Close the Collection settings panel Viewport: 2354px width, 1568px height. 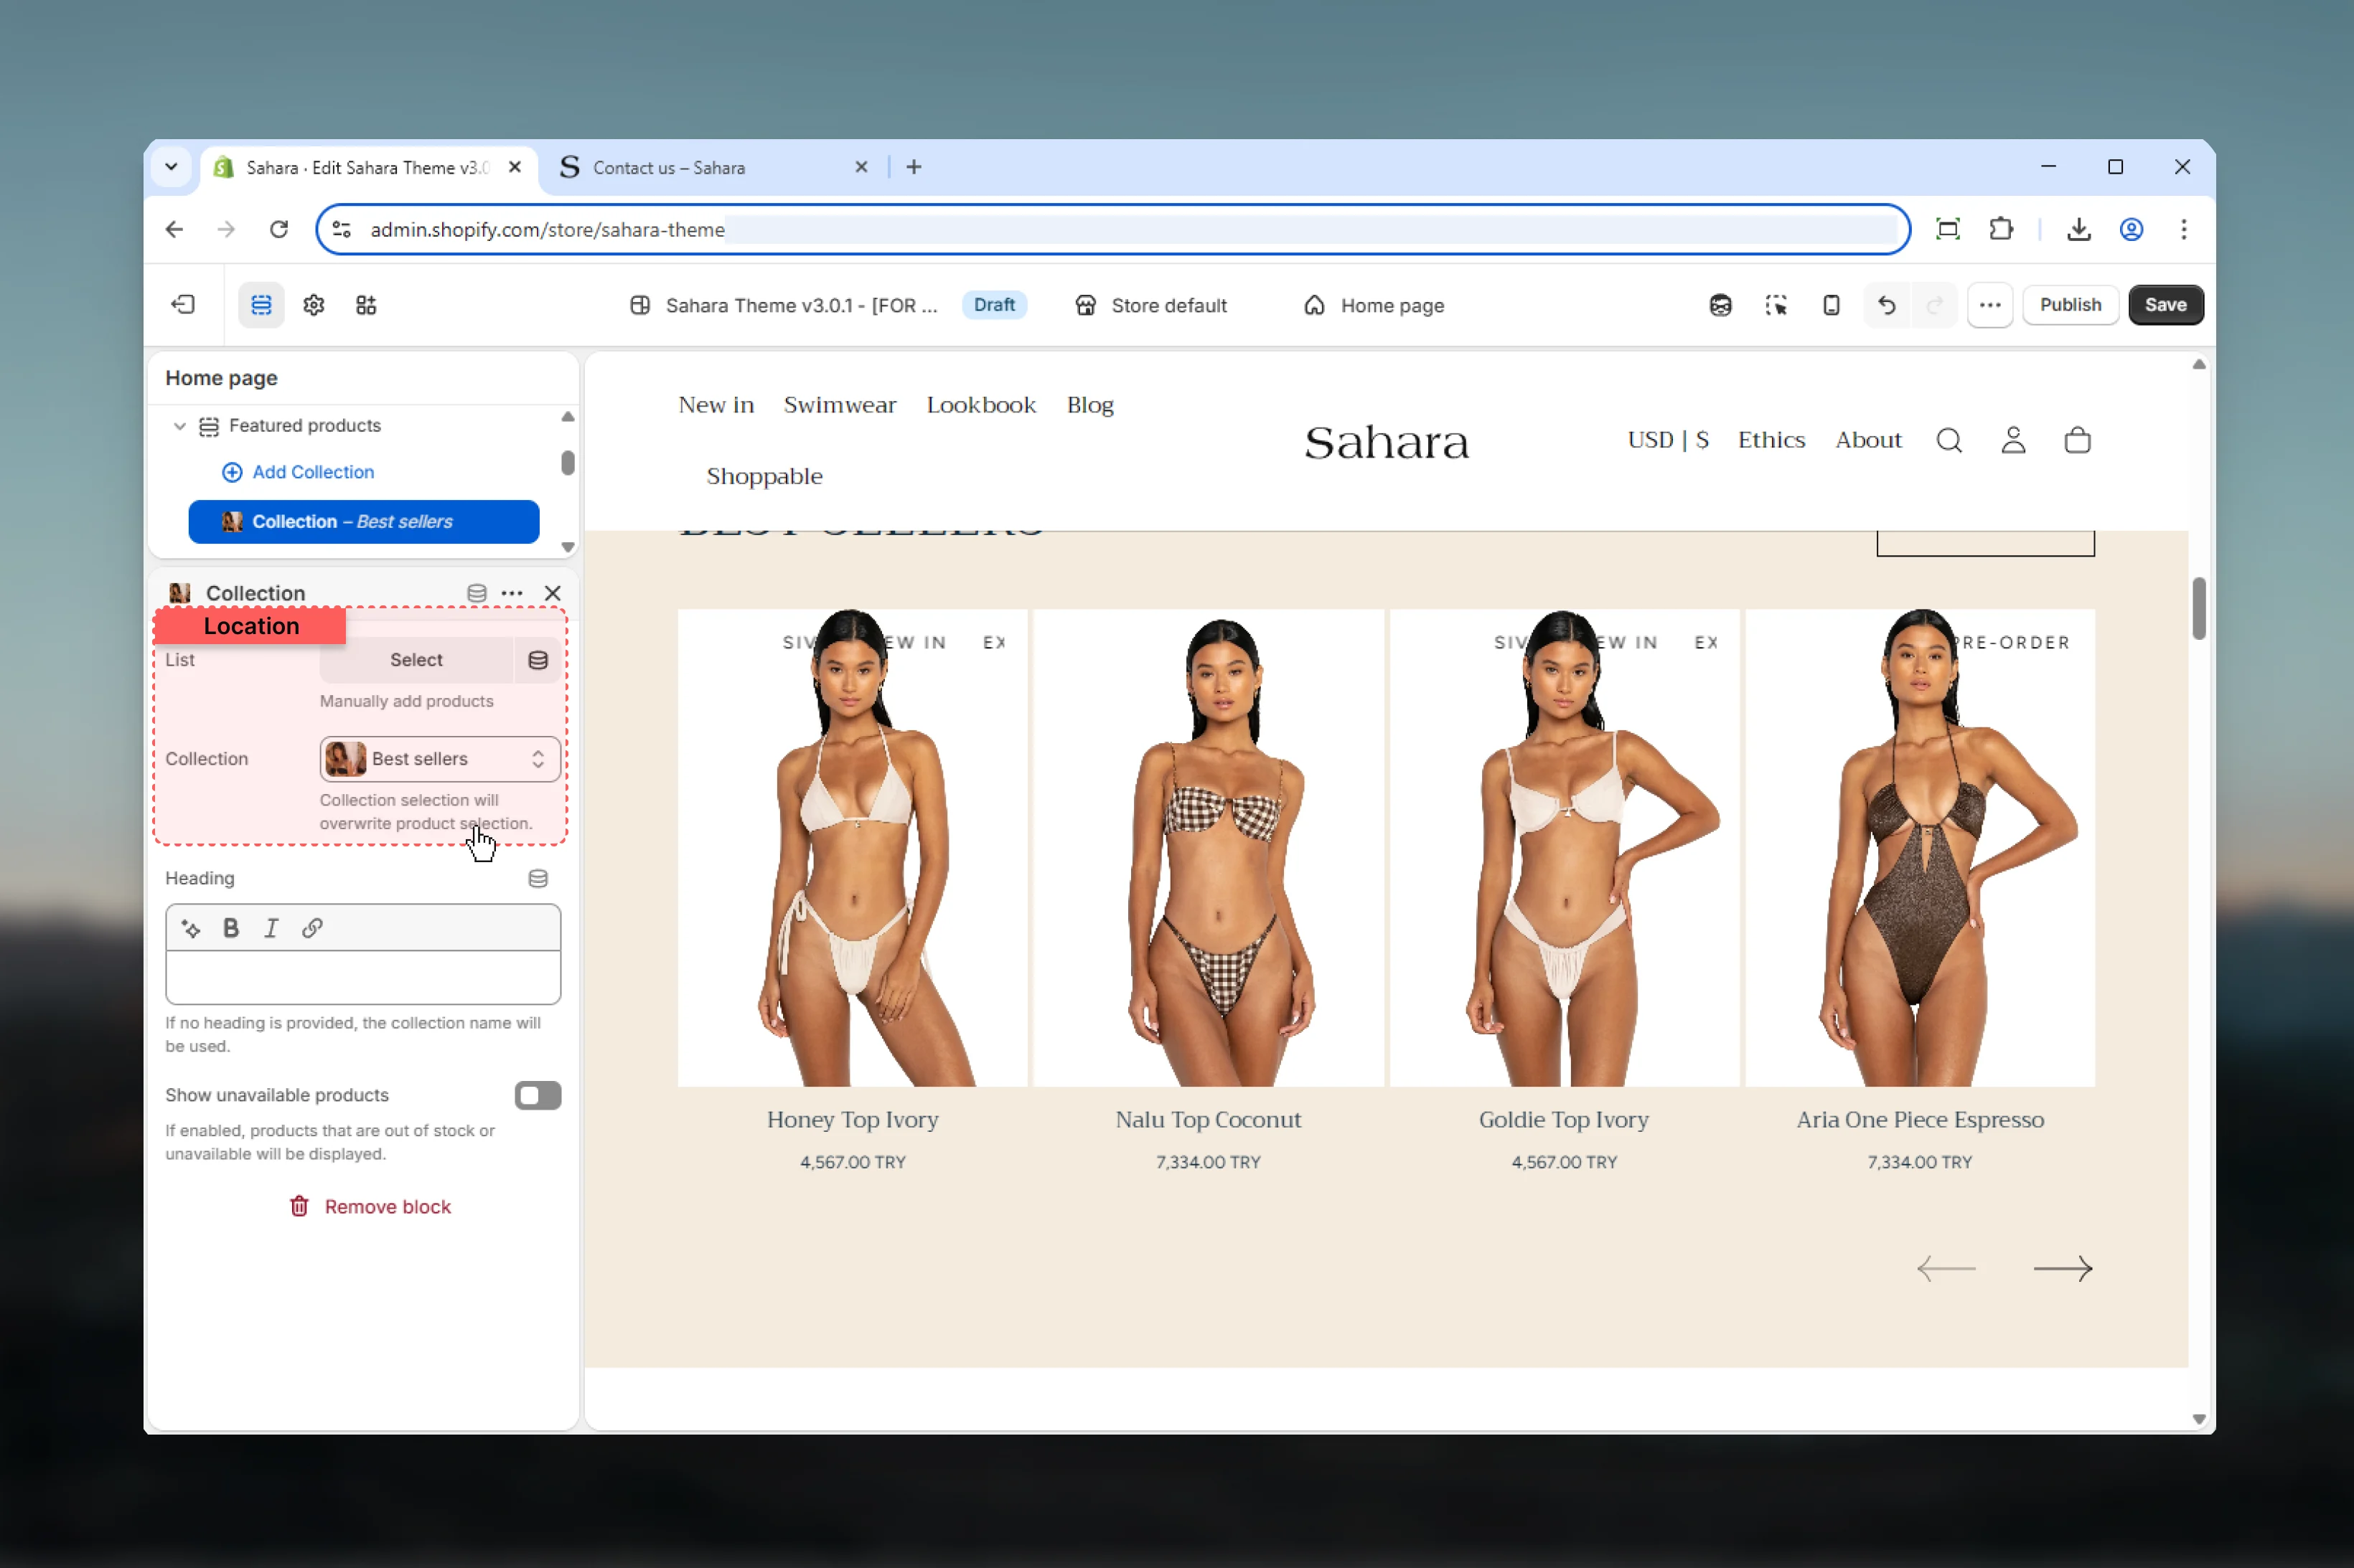point(552,593)
